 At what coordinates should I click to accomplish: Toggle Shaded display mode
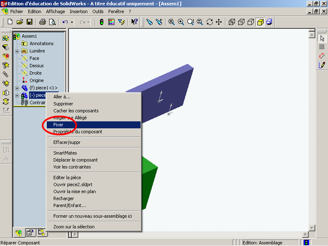click(260, 22)
